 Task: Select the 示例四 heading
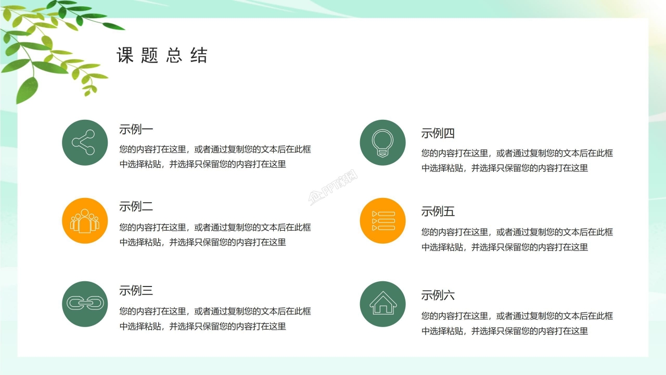(437, 133)
